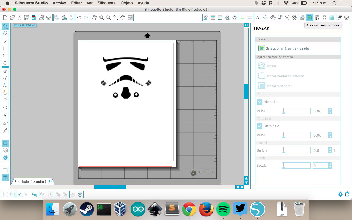Select the Rounded rectangle tool
Viewport: 352px width, 220px height.
pos(5,56)
